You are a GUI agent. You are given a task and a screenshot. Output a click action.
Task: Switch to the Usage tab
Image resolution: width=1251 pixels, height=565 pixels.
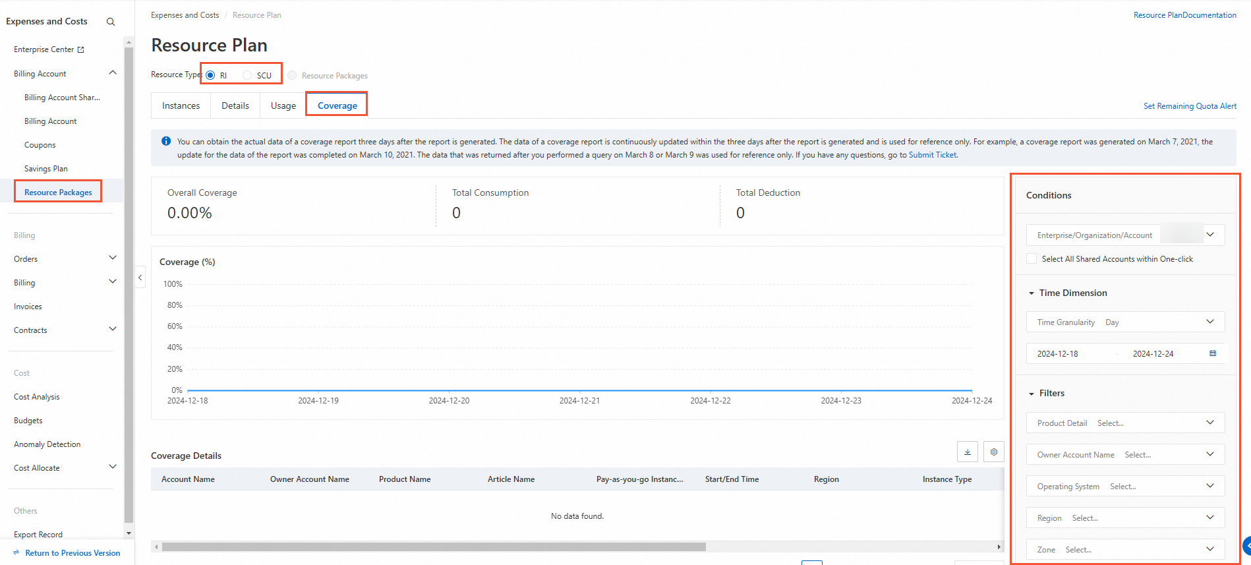(x=283, y=105)
